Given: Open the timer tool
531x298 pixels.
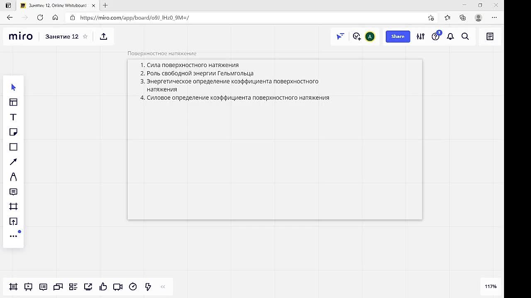Looking at the screenshot, I should (x=133, y=286).
